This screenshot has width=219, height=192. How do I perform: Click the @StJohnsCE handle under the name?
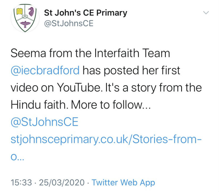click(x=69, y=23)
